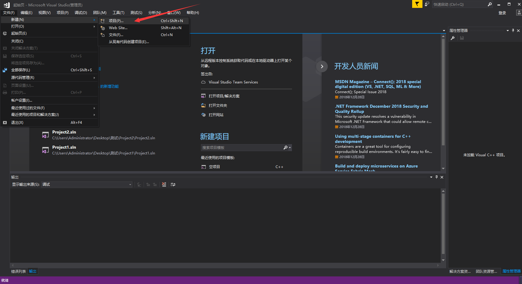Click the start page vertical scrollbar thumb
Viewport: 522px width, 284px height.
tap(443, 92)
